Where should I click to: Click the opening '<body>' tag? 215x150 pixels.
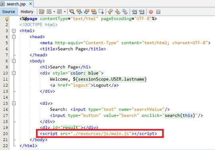37,61
